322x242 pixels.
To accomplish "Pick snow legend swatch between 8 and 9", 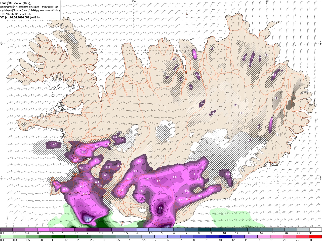I will (204, 230).
